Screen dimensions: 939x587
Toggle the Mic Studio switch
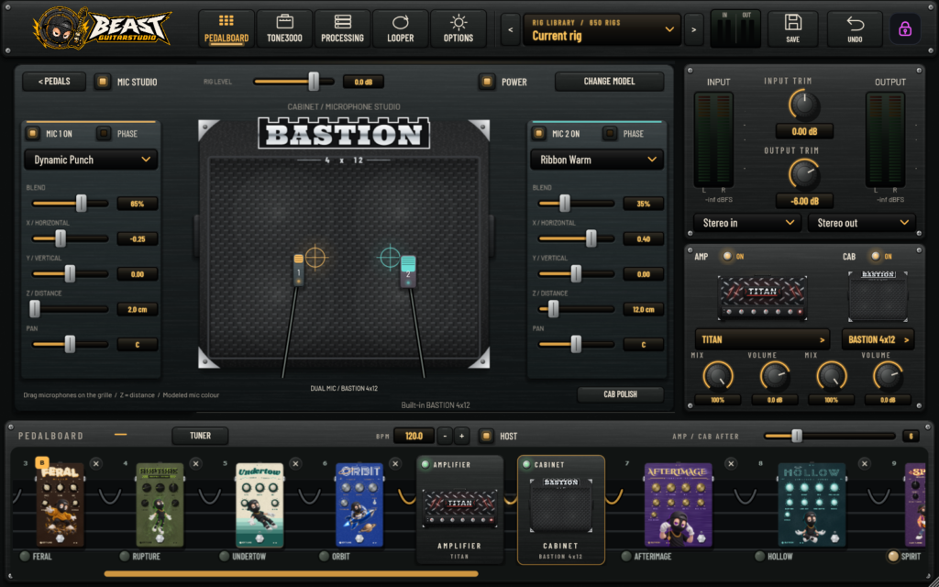pos(103,82)
